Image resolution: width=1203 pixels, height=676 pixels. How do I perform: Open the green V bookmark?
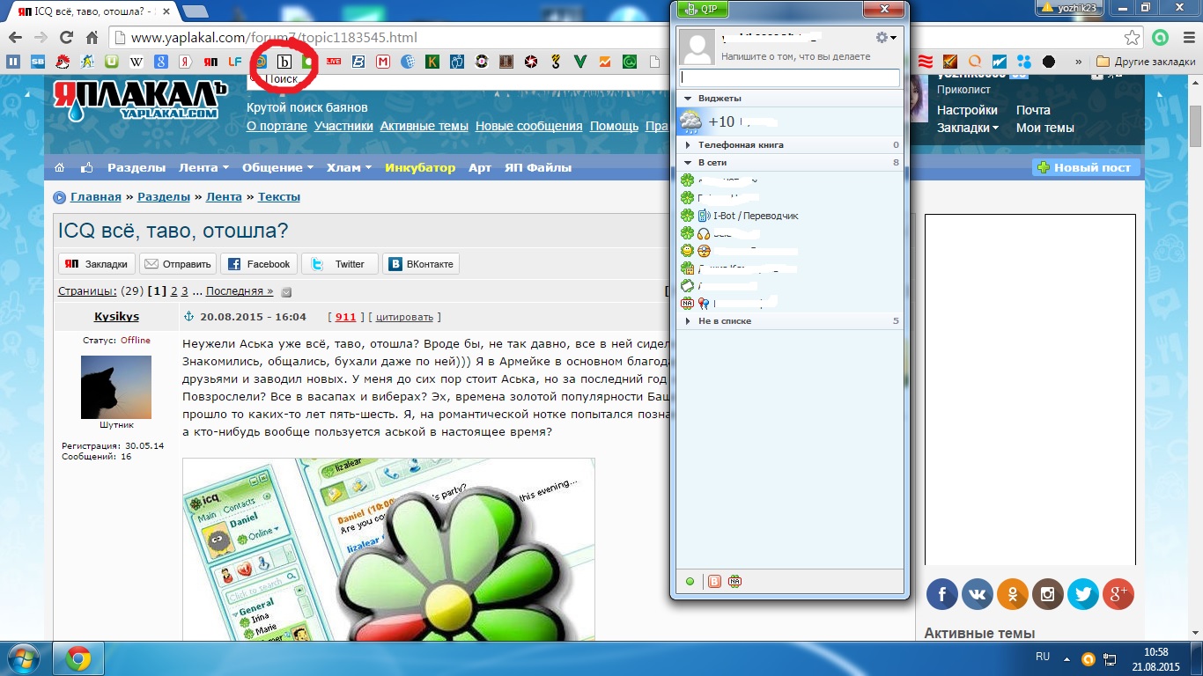tap(580, 62)
